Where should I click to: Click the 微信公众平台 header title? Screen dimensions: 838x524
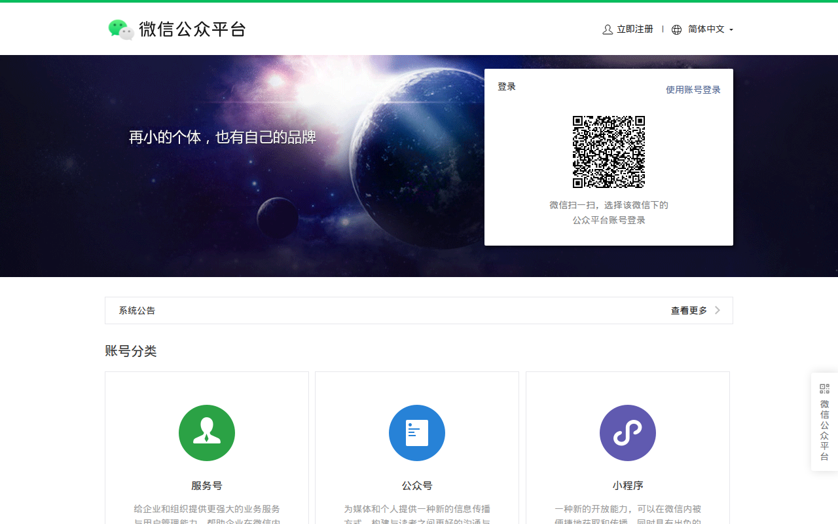pos(191,29)
